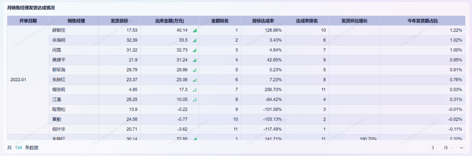Click the bar-chart icon beside 32.73
472x156 pixels.
point(194,50)
